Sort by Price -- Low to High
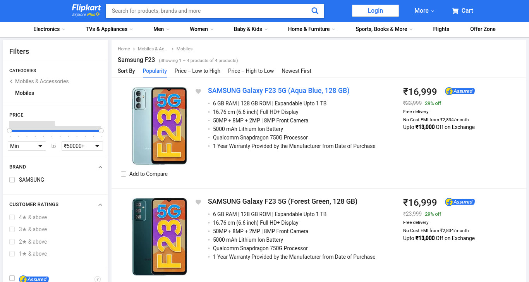The width and height of the screenshot is (529, 282). (x=198, y=71)
